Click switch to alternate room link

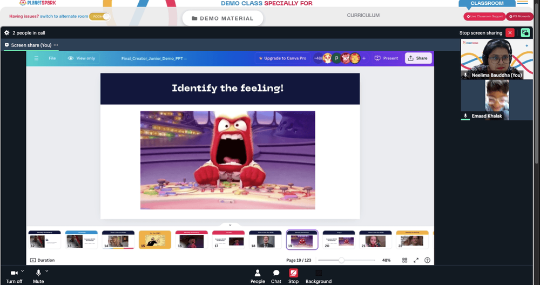point(64,16)
